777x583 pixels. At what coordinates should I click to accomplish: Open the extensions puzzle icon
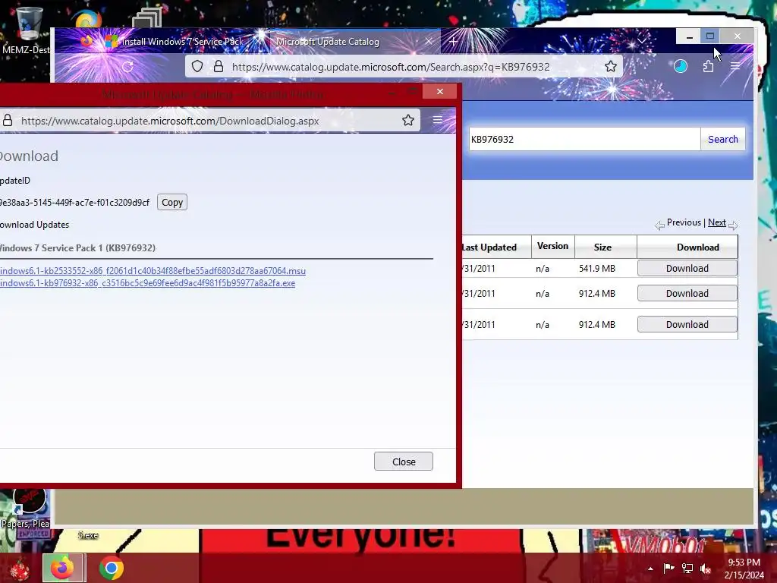[709, 66]
